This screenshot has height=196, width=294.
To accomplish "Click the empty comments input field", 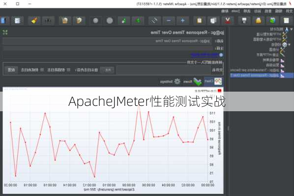I will tap(108, 49).
